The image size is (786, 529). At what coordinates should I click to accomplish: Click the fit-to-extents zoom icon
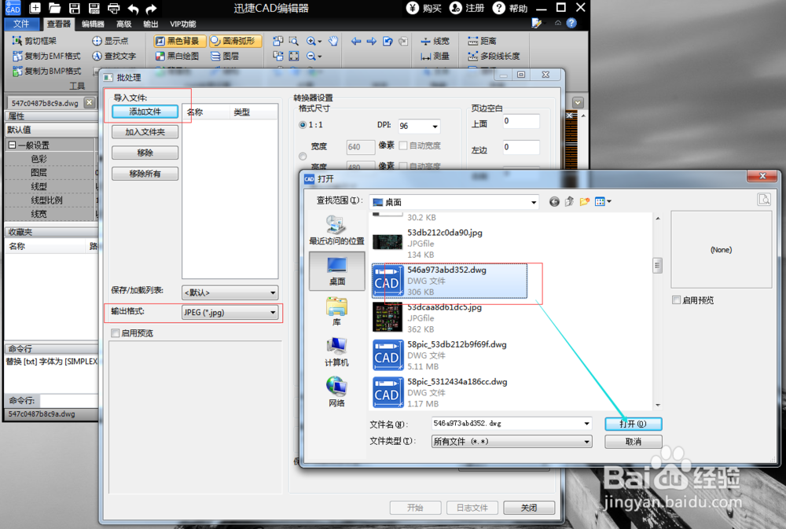(x=294, y=56)
